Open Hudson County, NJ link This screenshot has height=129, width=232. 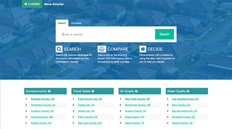point(135,111)
